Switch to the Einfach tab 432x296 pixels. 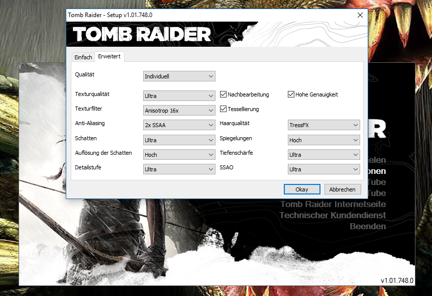coord(83,57)
